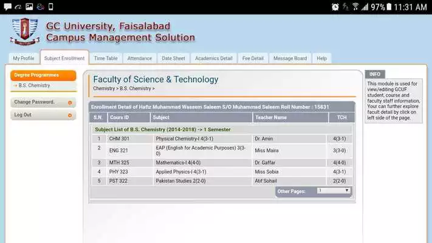Click the GC University crest logo
This screenshot has width=432, height=243.
click(25, 32)
